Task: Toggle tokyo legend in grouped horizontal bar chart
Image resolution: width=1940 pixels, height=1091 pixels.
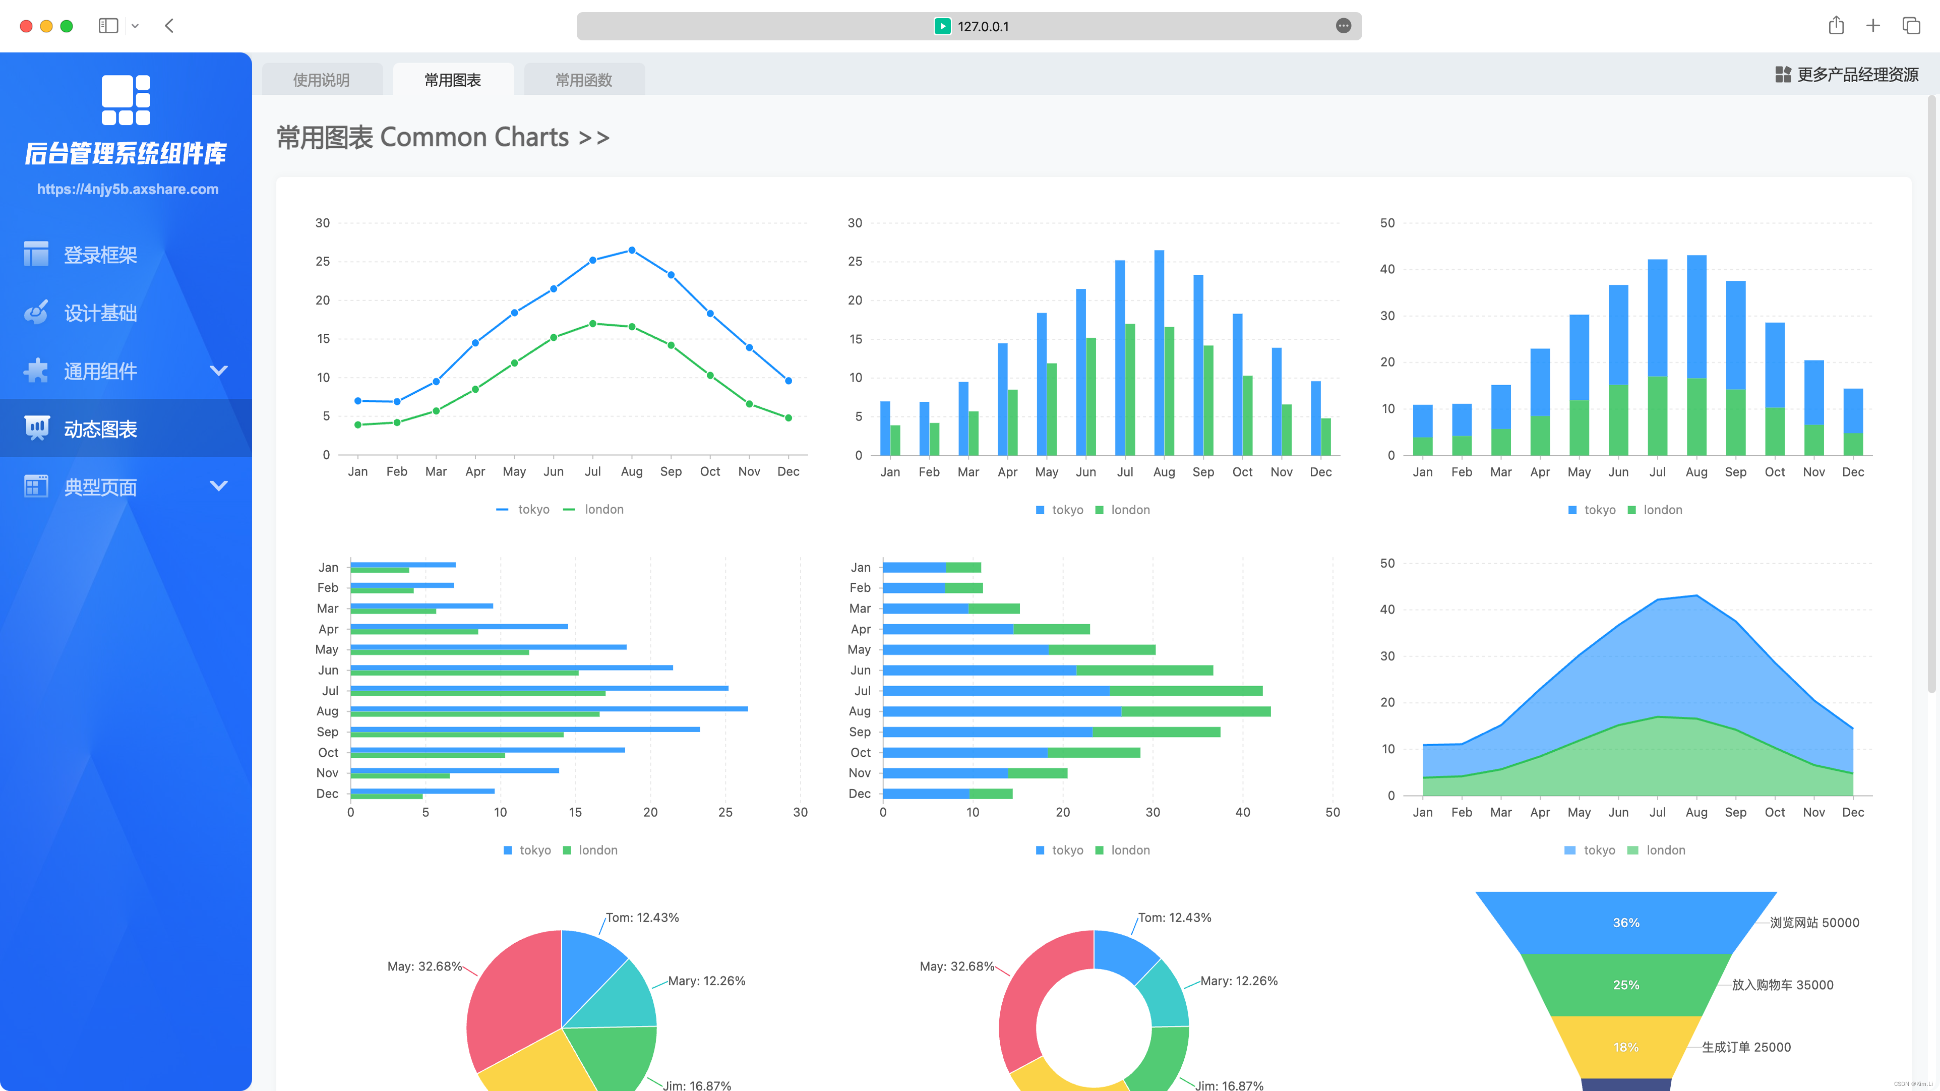Action: [526, 850]
